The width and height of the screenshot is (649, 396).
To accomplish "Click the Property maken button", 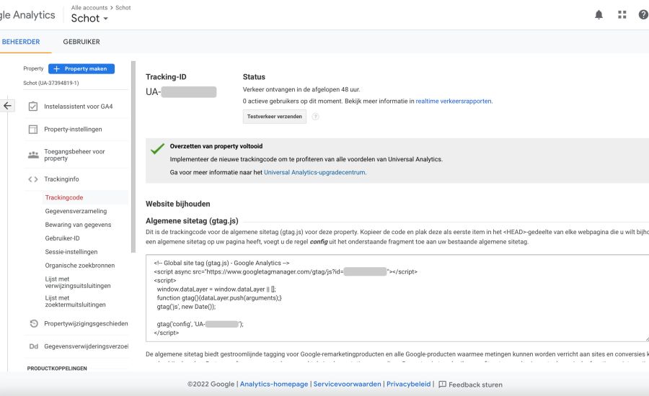I will (x=81, y=69).
